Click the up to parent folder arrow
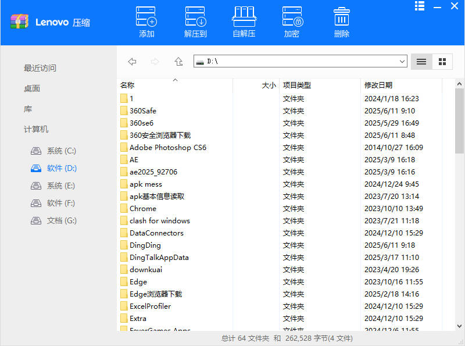Image resolution: width=465 pixels, height=346 pixels. [x=178, y=61]
